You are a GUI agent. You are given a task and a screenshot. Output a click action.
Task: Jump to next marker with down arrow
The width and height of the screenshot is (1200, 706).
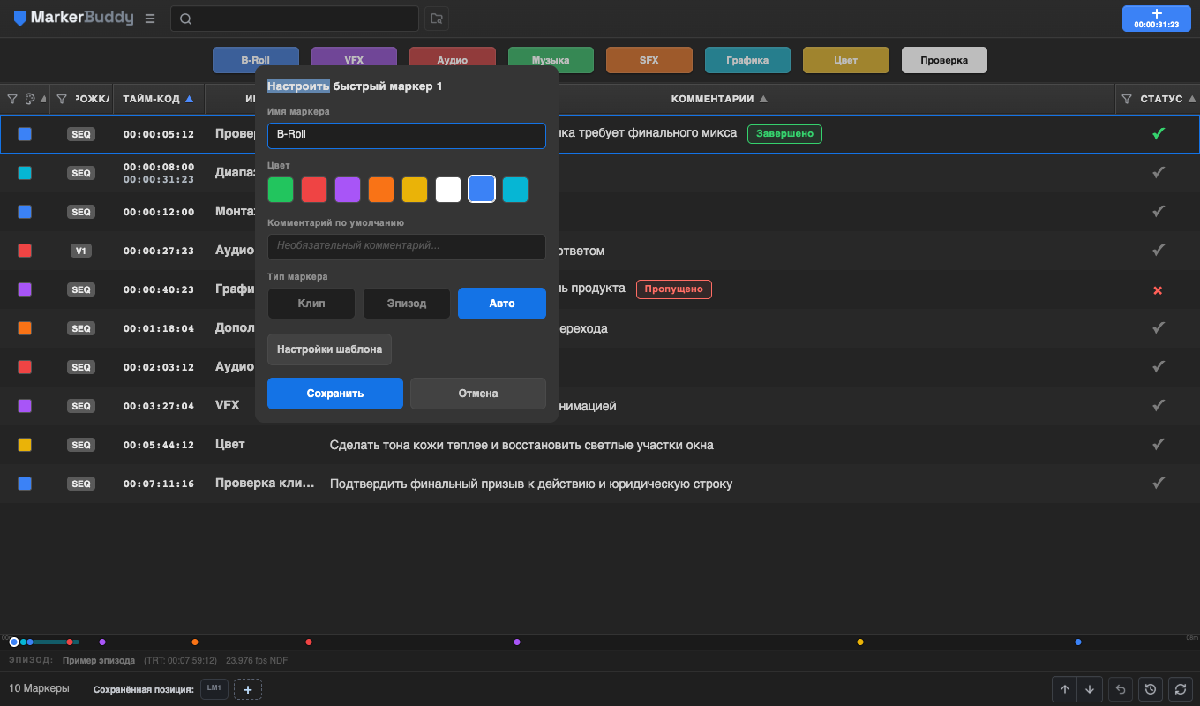(x=1091, y=689)
